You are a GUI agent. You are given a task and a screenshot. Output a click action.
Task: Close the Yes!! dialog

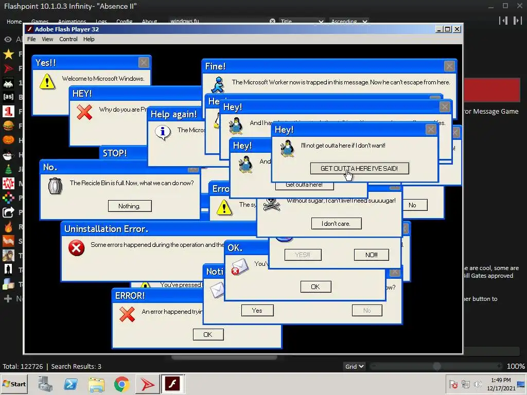click(x=144, y=62)
